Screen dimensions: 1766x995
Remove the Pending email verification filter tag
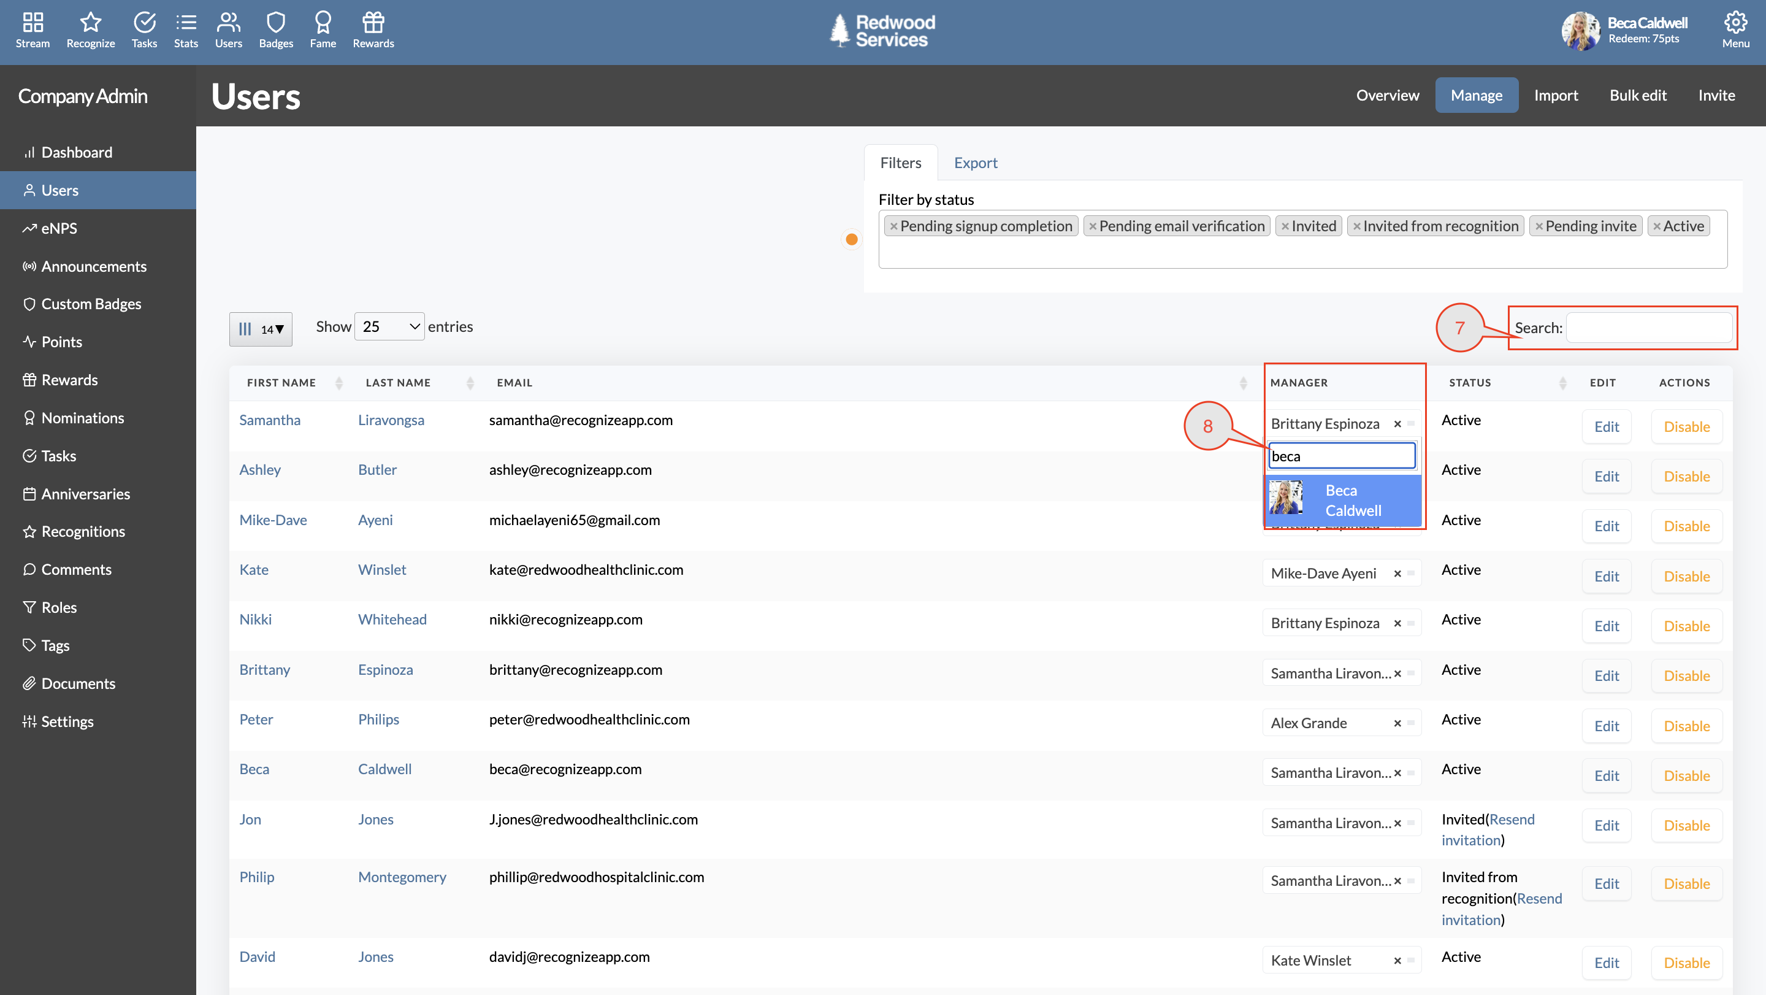[1093, 226]
